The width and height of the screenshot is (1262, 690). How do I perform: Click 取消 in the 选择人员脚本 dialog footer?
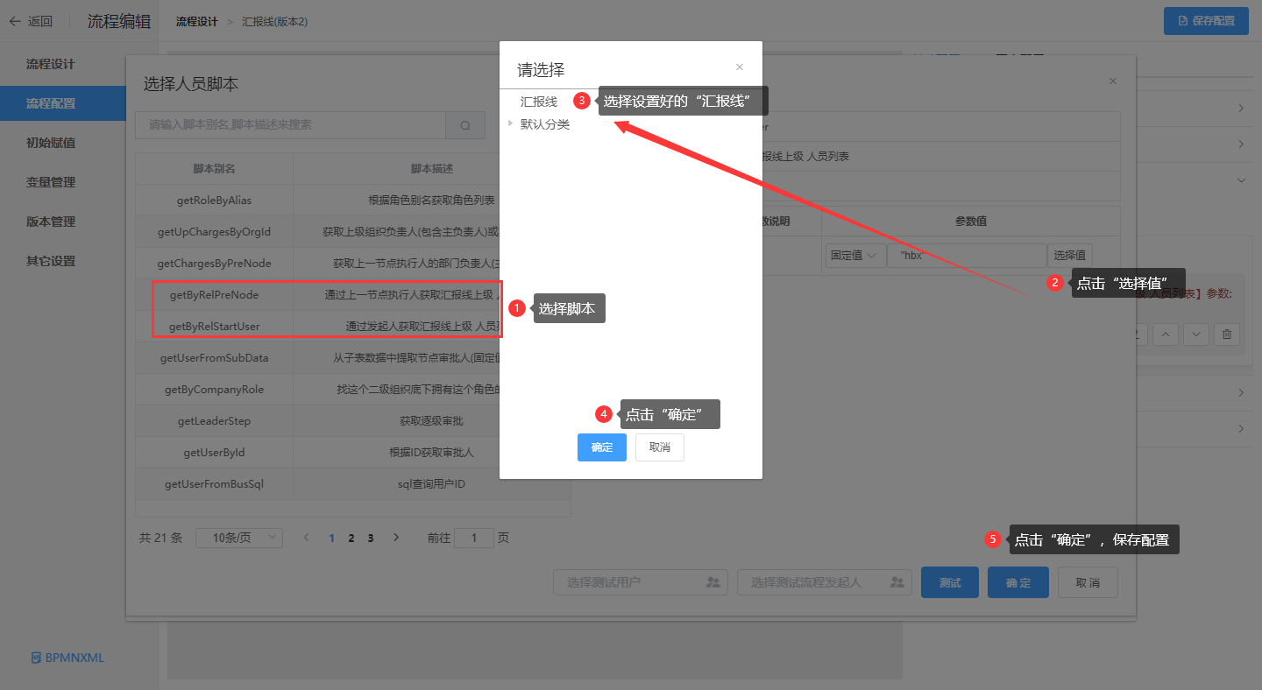click(1088, 582)
